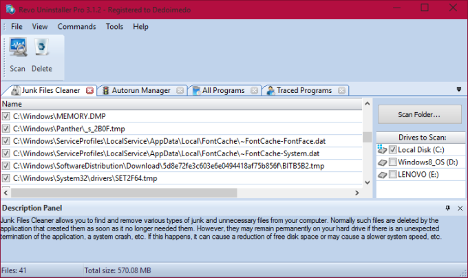Click the Autorun Manager traffic light icon
The width and height of the screenshot is (468, 278).
coord(106,90)
